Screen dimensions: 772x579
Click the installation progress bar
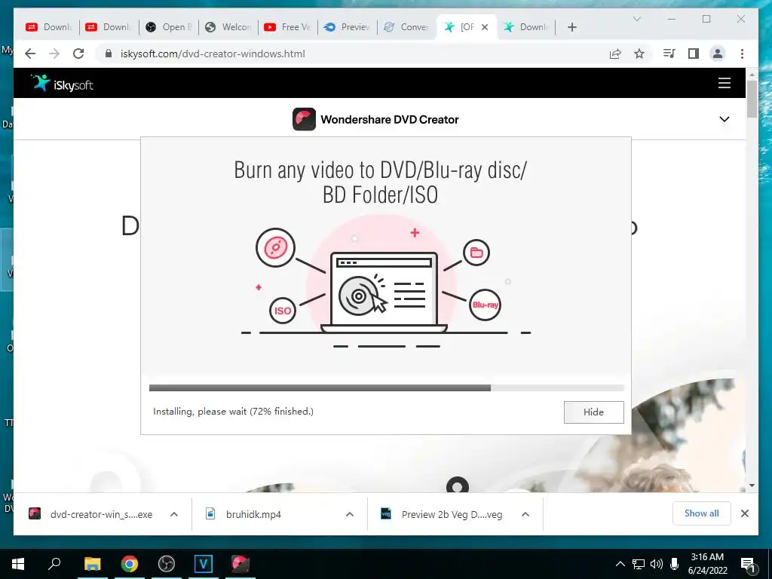coord(387,388)
